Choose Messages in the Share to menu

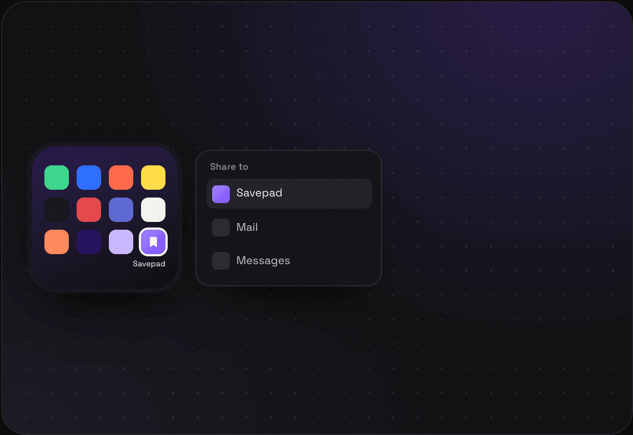(289, 261)
